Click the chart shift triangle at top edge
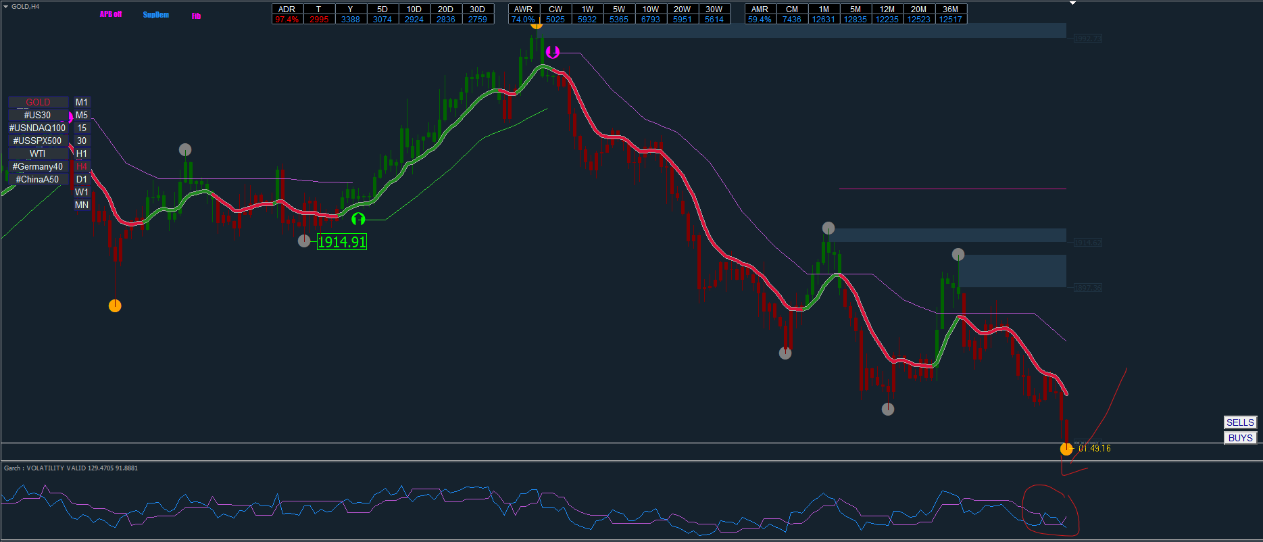 point(1072,3)
